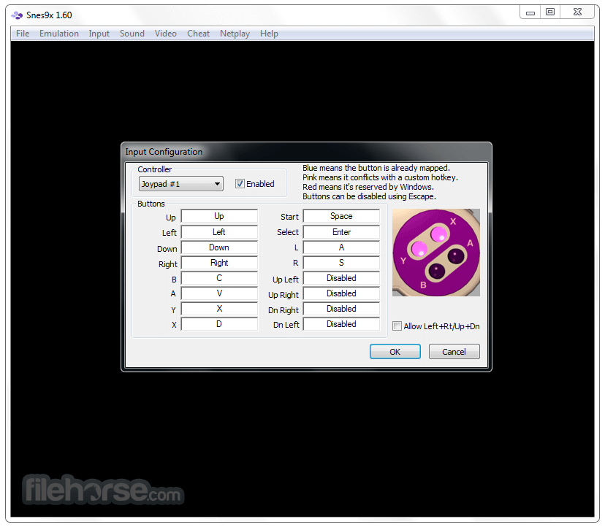Open the Help menu
Image resolution: width=605 pixels, height=527 pixels.
click(269, 34)
